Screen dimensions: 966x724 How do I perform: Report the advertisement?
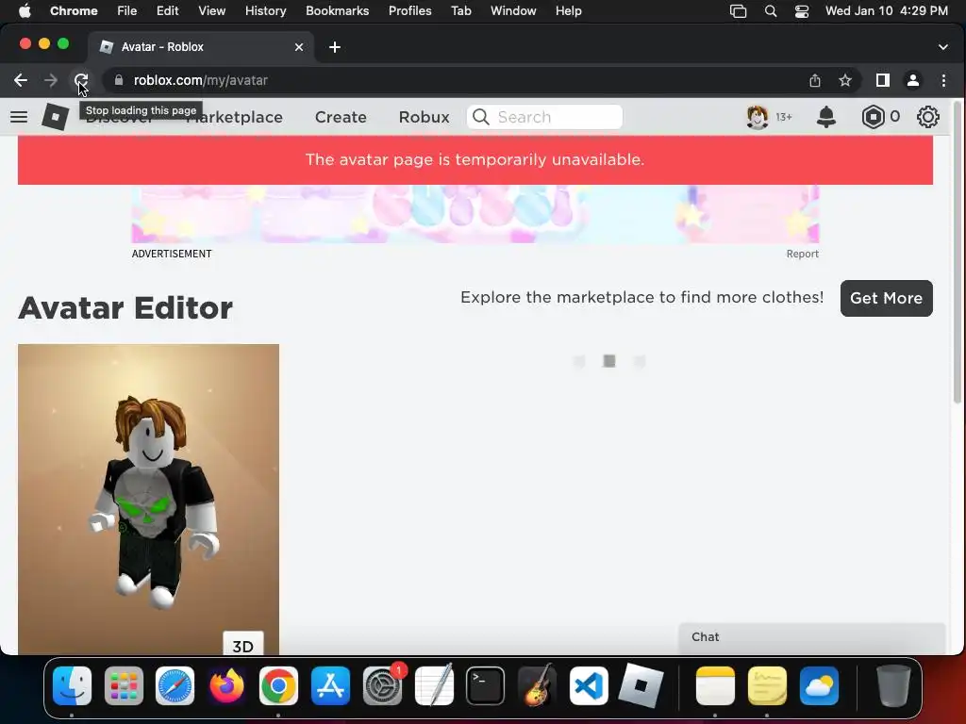point(802,254)
